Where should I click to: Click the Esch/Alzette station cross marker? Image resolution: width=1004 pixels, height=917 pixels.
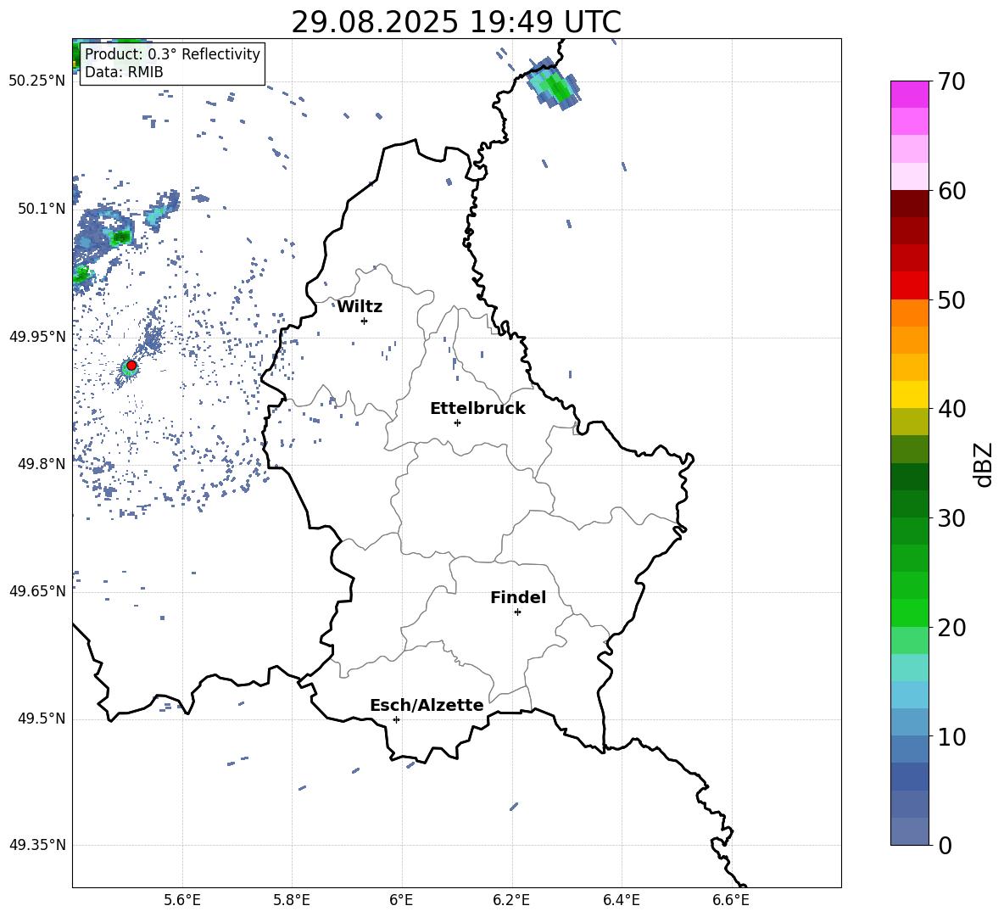[396, 719]
